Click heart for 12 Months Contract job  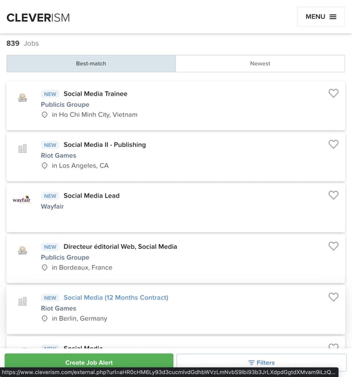tap(333, 297)
